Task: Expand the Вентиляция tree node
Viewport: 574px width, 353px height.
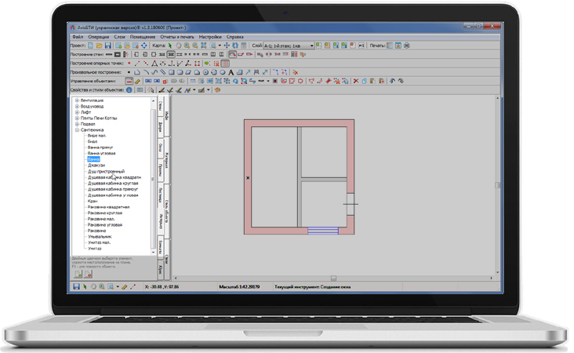Action: tap(77, 100)
